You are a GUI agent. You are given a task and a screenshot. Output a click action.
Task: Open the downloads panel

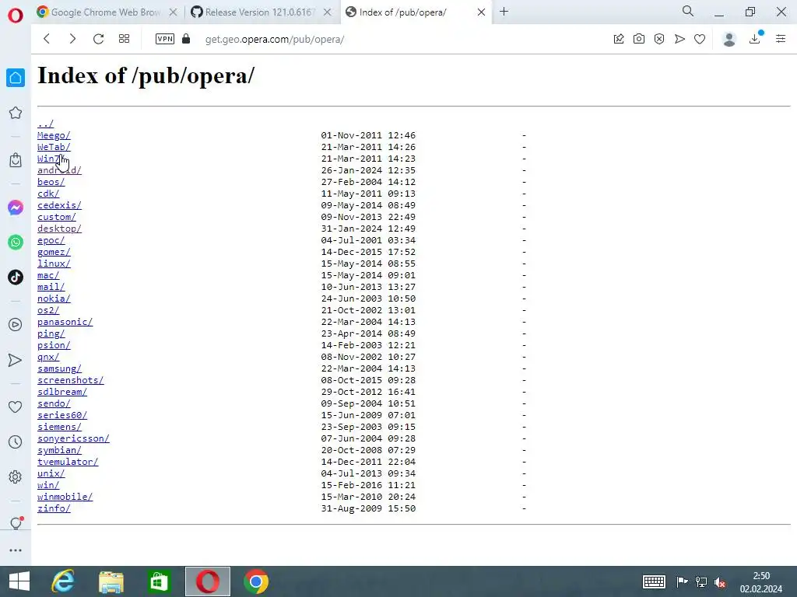755,39
